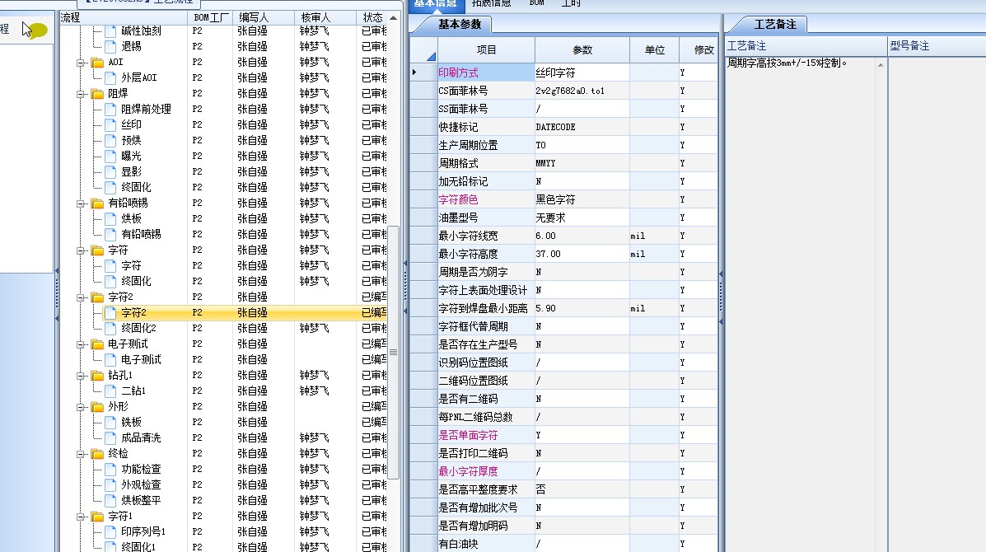The width and height of the screenshot is (986, 552).
Task: Click the document icon beside 终固化2
Action: tap(110, 328)
